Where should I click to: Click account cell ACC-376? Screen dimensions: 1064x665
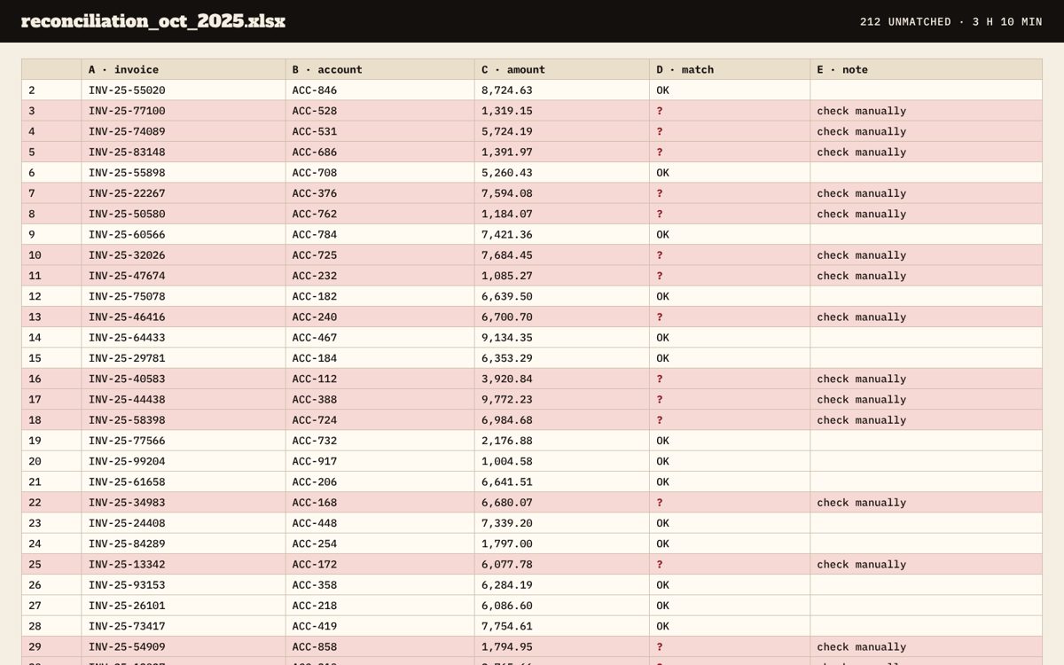pyautogui.click(x=380, y=193)
